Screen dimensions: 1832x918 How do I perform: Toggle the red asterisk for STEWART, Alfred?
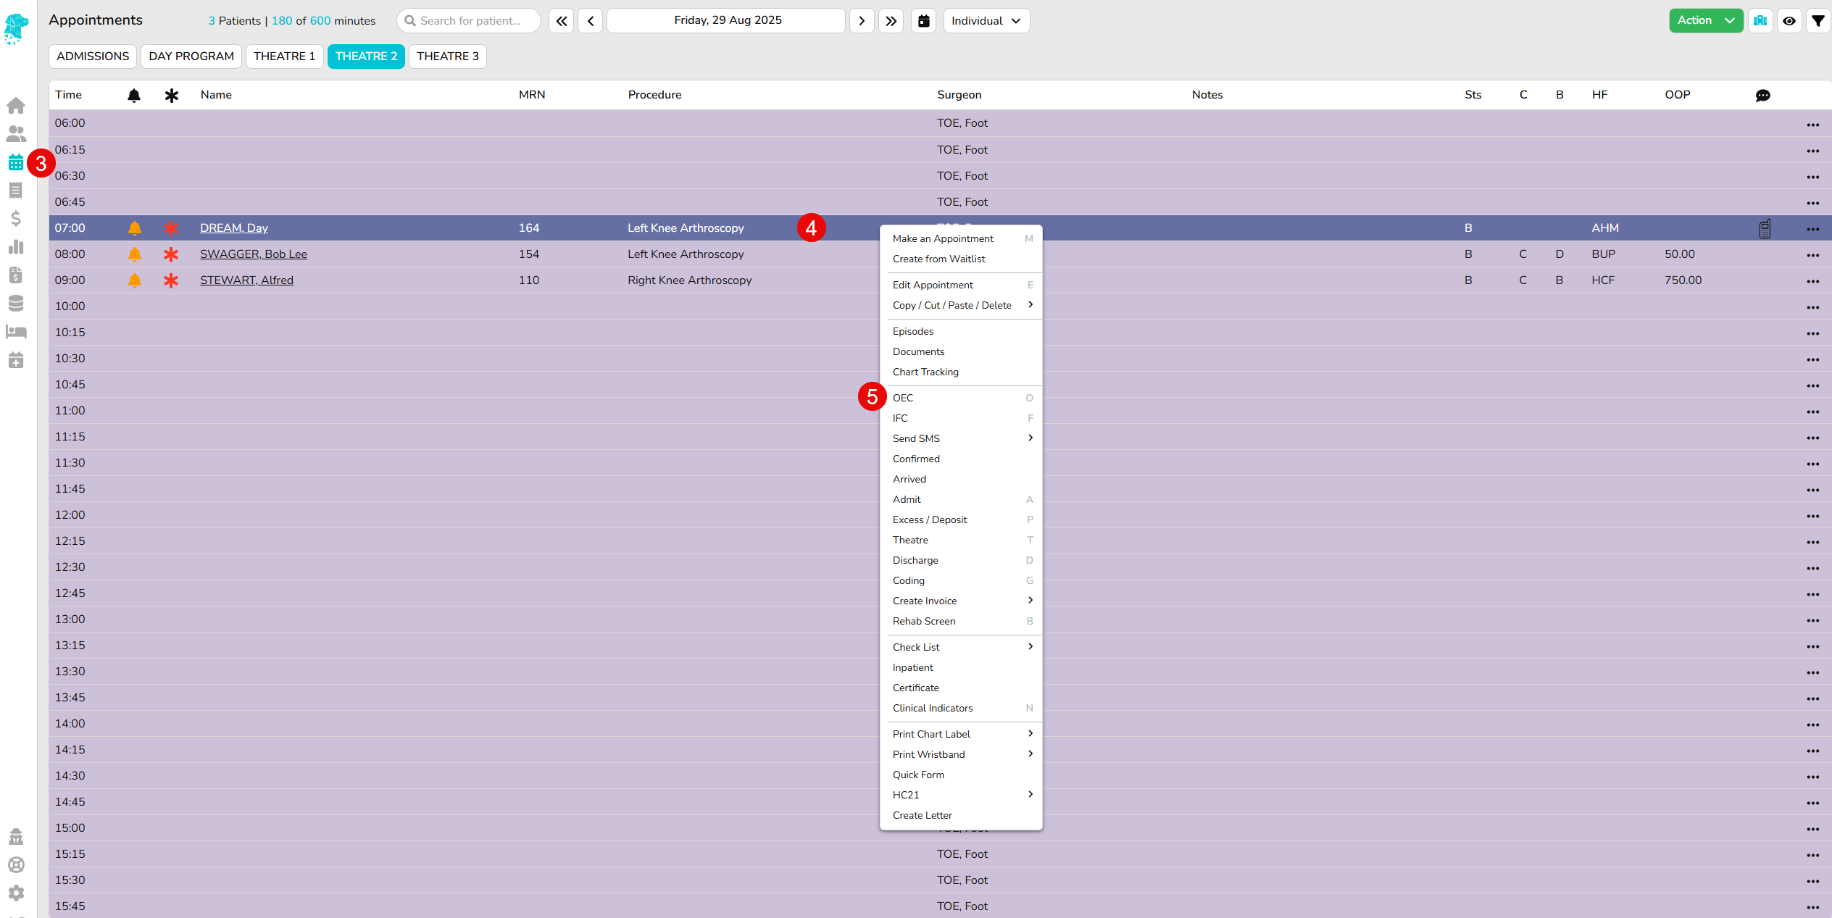point(171,280)
